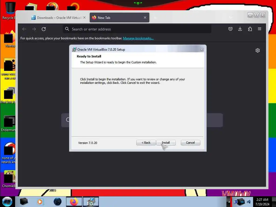Viewport: 276px width, 207px height.
Task: Open Firefox downloads panel
Action: point(240,29)
